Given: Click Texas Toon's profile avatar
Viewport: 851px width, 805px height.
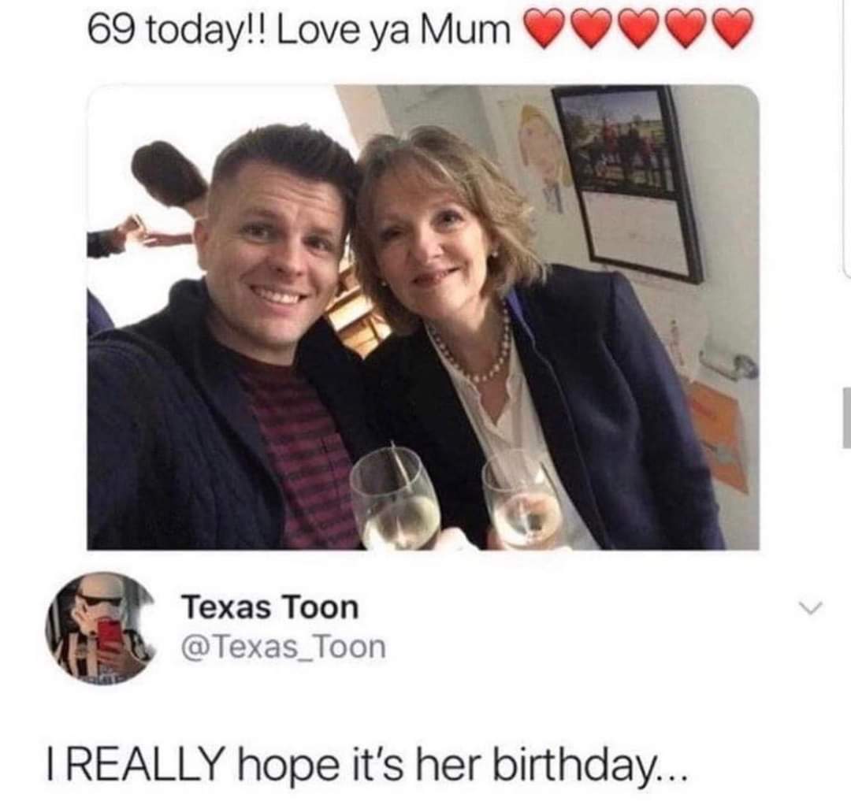Looking at the screenshot, I should tap(102, 630).
